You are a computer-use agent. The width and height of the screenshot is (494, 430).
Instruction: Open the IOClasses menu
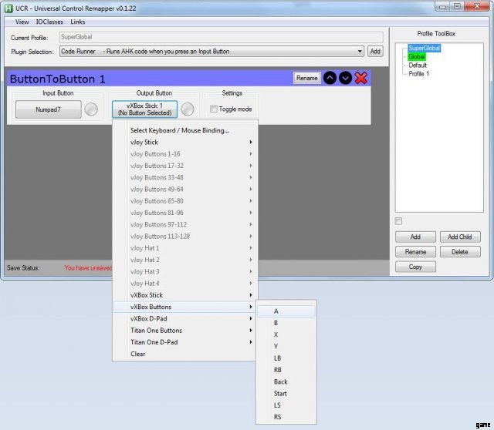click(x=49, y=22)
